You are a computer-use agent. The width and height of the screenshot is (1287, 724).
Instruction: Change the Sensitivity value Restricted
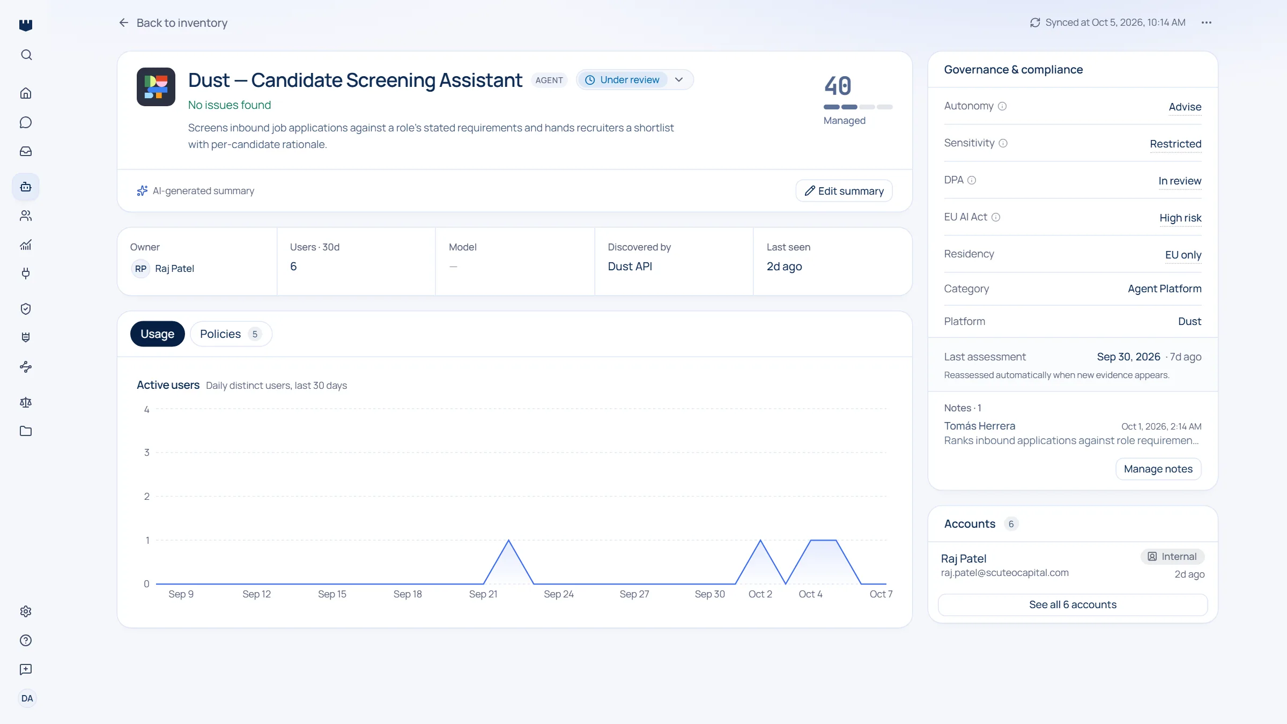pos(1175,144)
